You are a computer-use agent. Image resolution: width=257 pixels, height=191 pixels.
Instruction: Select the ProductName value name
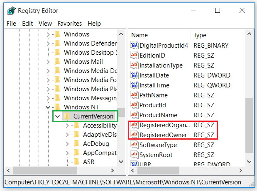coord(158,115)
